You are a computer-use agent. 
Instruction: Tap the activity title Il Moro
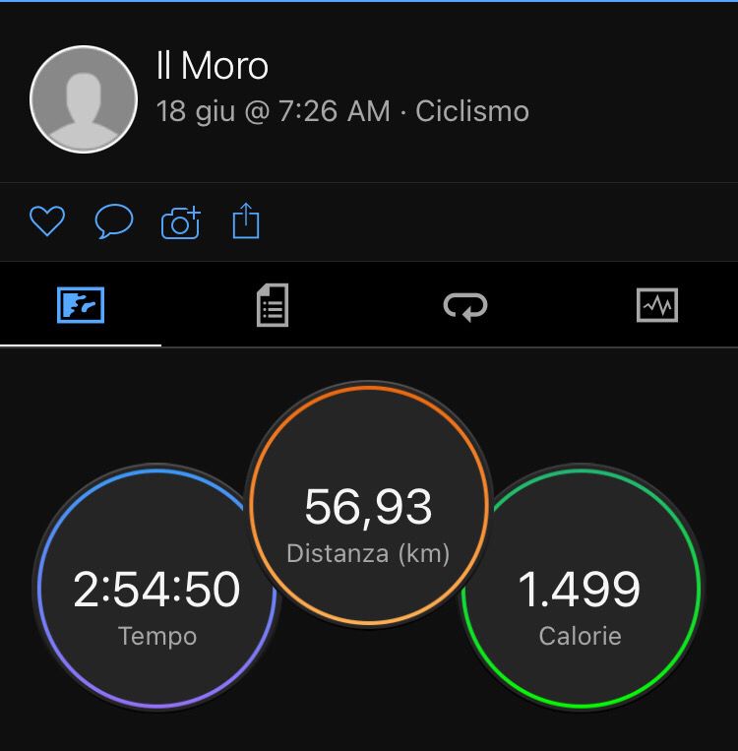[213, 66]
